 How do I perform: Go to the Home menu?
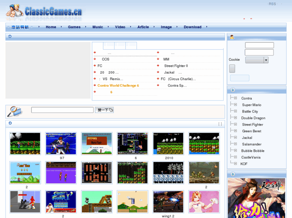point(51,27)
